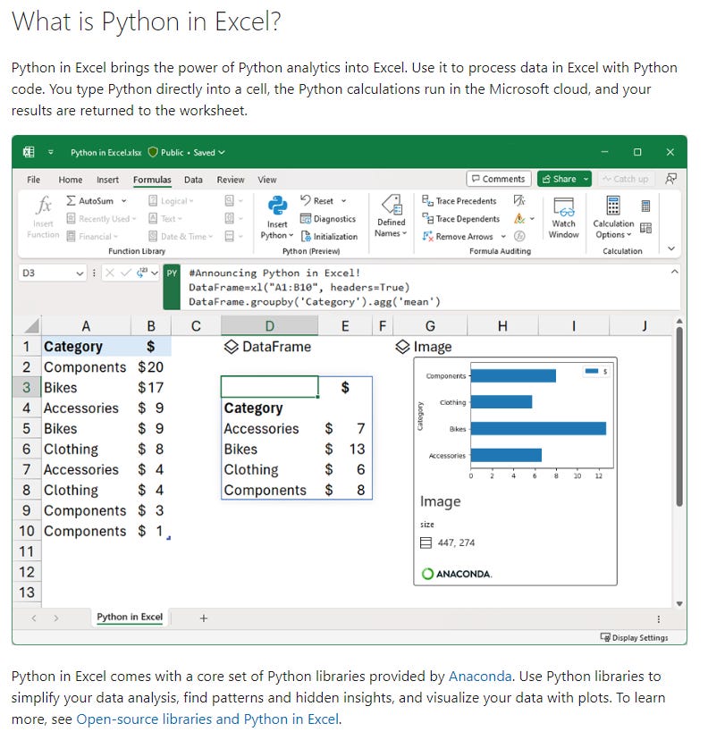This screenshot has width=708, height=740.
Task: Expand the Reset dropdown arrow
Action: (x=343, y=200)
